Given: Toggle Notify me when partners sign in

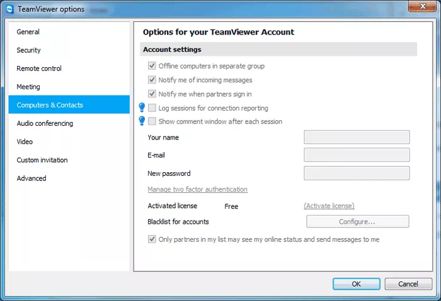Looking at the screenshot, I should click(x=152, y=94).
